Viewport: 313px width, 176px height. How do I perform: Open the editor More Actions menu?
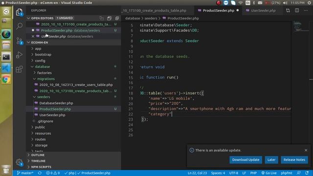click(x=306, y=10)
